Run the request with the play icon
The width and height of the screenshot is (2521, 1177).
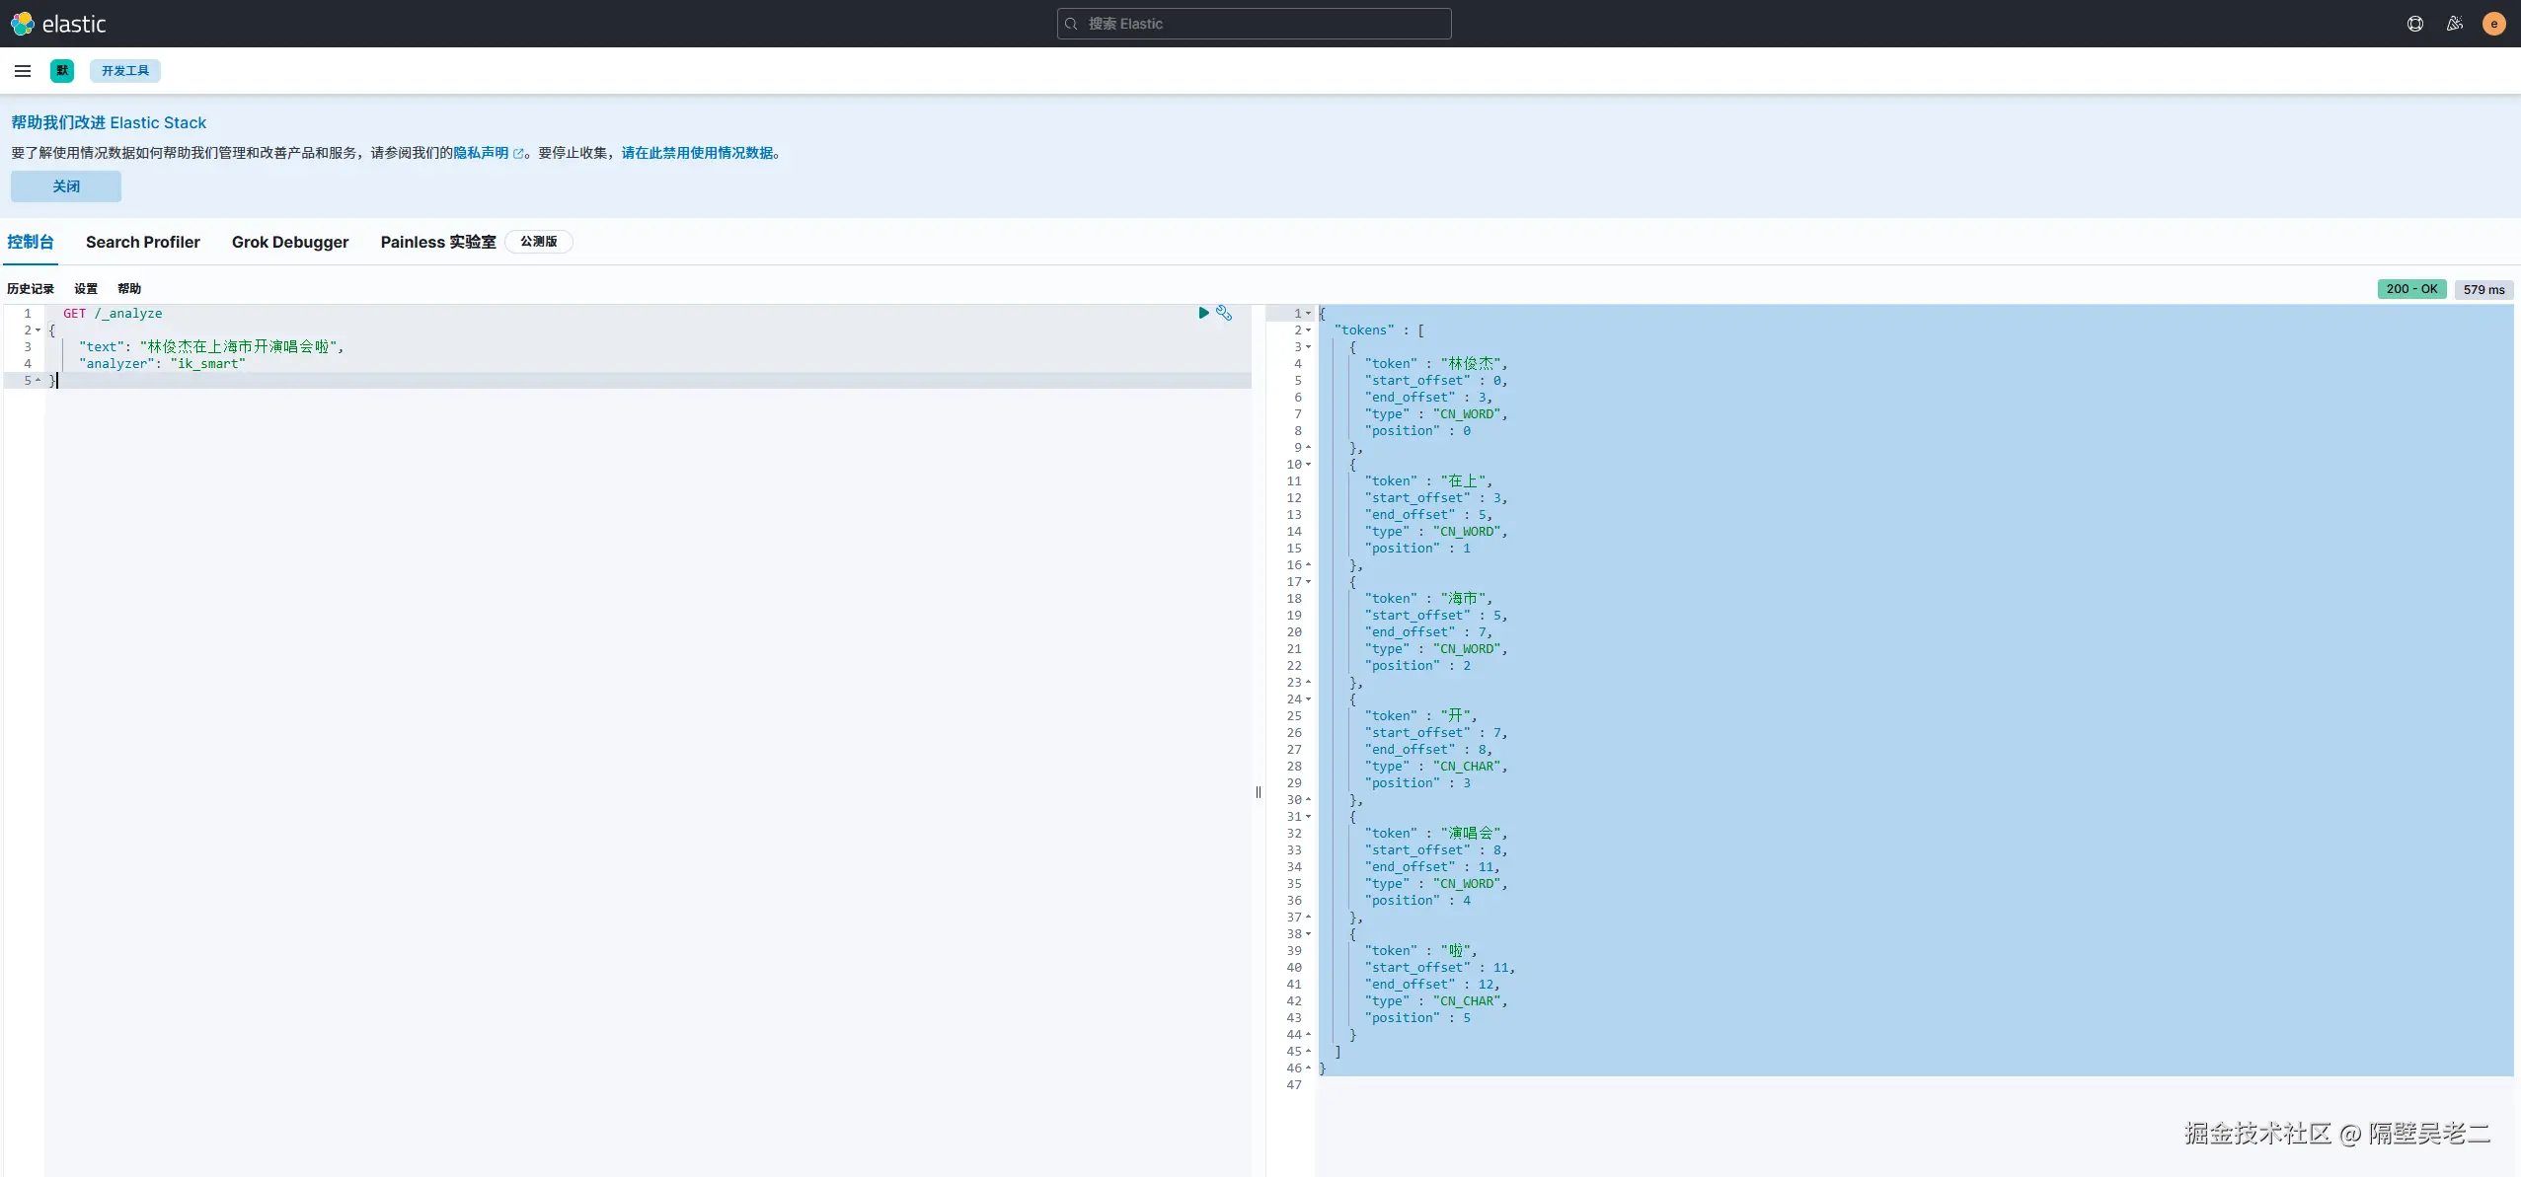pyautogui.click(x=1203, y=313)
